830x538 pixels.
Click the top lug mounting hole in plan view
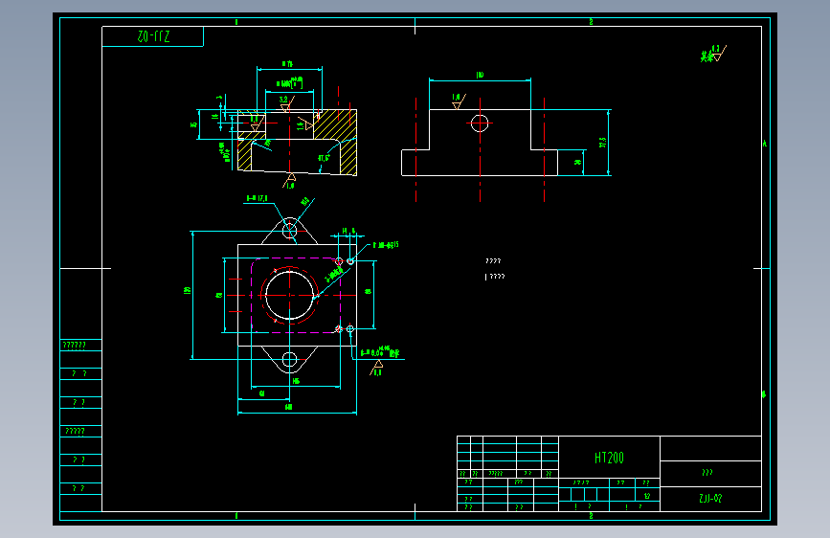tap(289, 231)
